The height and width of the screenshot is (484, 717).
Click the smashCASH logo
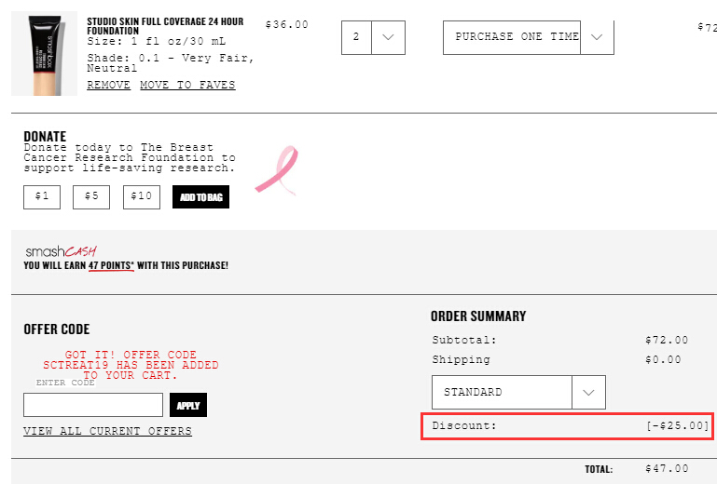tap(62, 251)
